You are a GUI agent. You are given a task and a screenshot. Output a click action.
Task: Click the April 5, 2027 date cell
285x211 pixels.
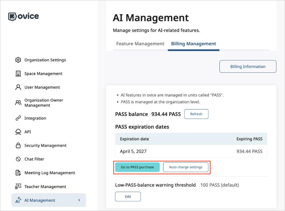pyautogui.click(x=133, y=151)
